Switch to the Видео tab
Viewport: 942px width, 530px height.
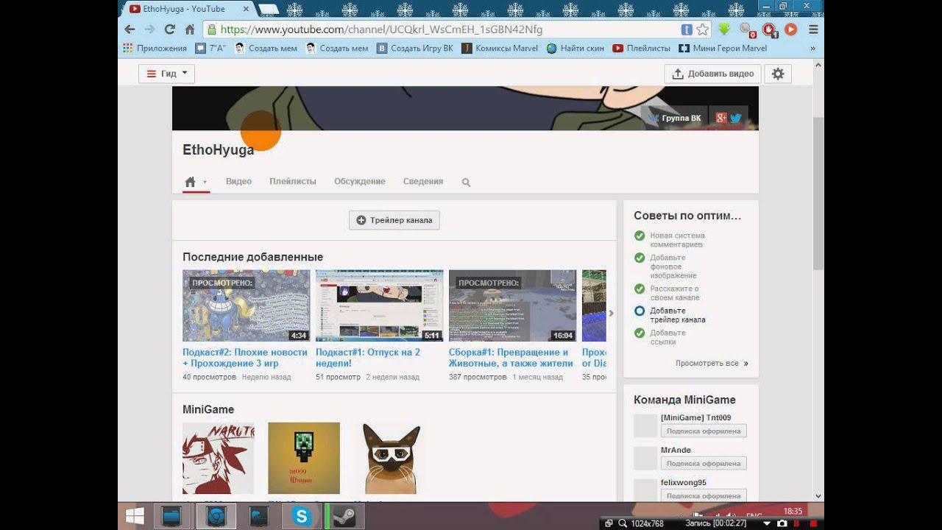(x=238, y=181)
